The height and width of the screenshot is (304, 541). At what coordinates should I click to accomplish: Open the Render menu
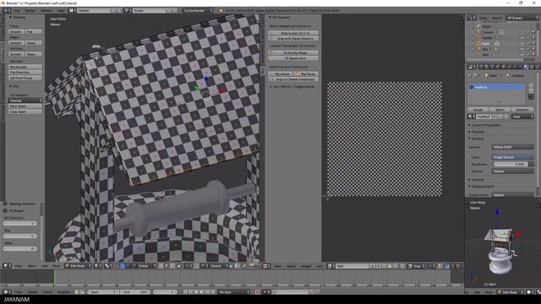pos(30,10)
